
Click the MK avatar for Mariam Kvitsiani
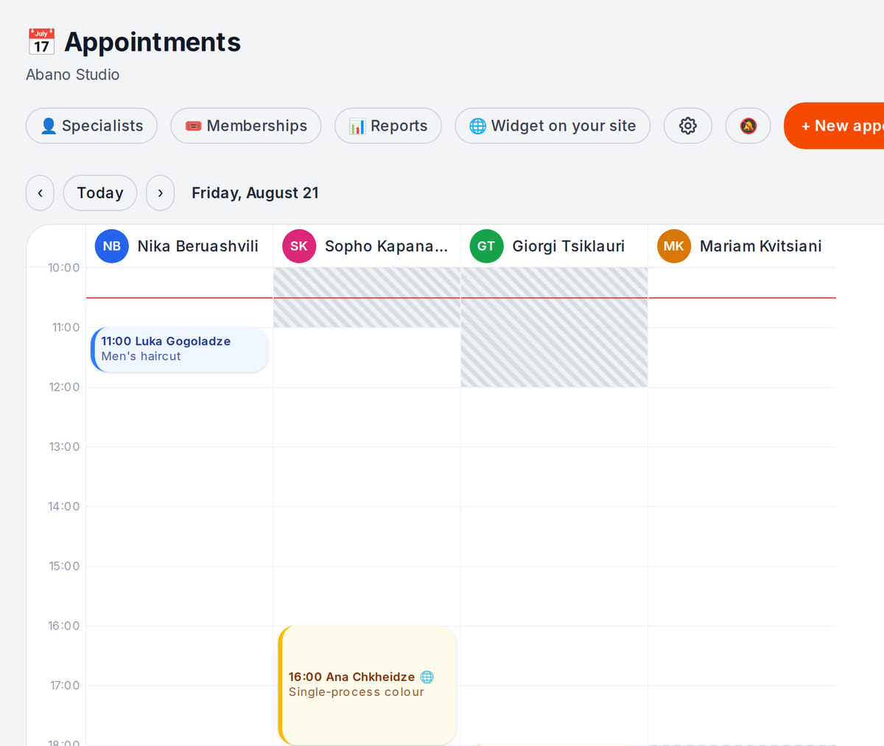pos(674,246)
